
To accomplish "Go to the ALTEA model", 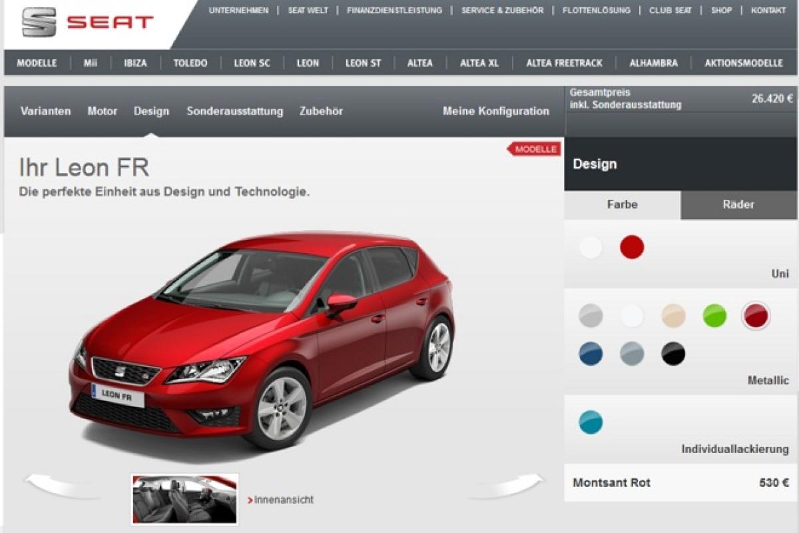I will pos(420,63).
